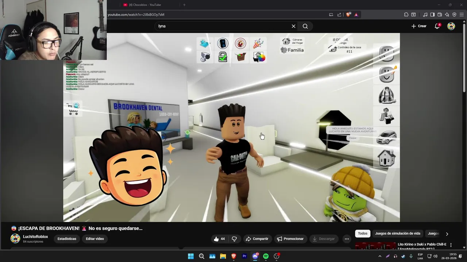Select the Todos filter chip
Image resolution: width=467 pixels, height=262 pixels.
tap(363, 234)
